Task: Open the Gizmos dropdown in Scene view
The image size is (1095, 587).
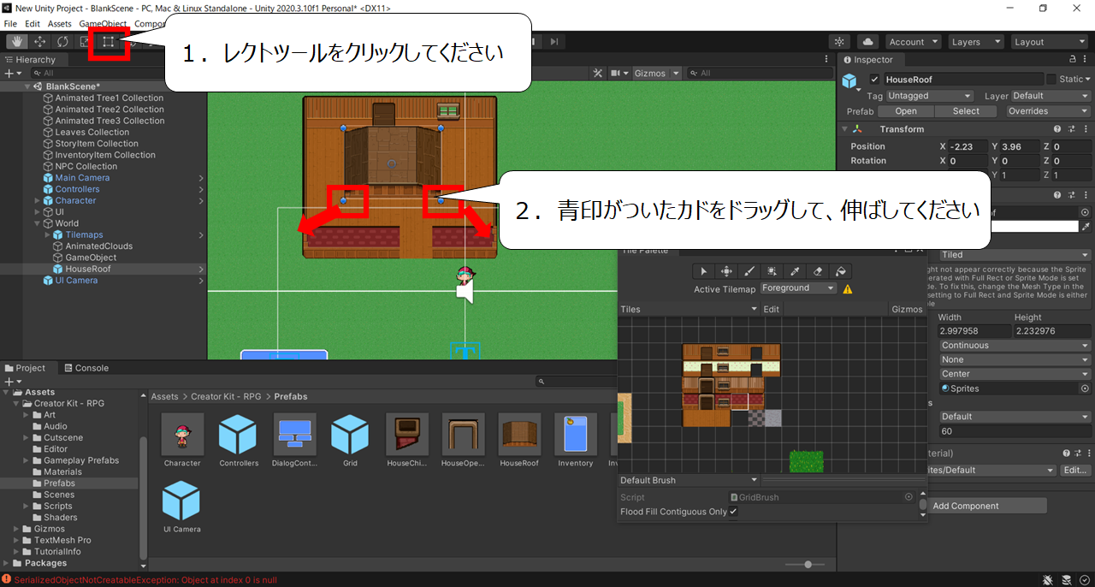Action: click(x=655, y=74)
